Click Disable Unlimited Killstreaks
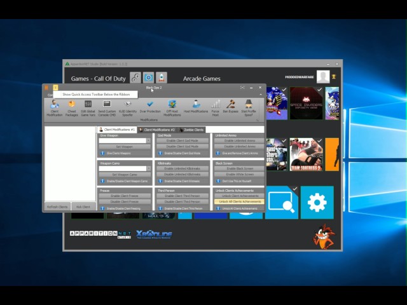407x305 pixels. coord(183,175)
